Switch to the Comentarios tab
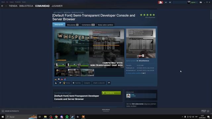212x119 pixels. click(x=88, y=25)
